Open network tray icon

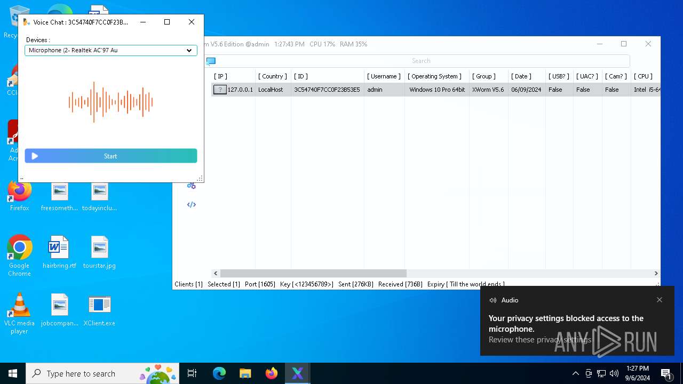pyautogui.click(x=601, y=373)
